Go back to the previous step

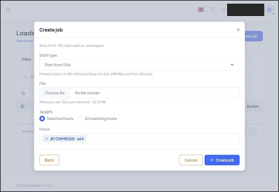pyautogui.click(x=49, y=160)
